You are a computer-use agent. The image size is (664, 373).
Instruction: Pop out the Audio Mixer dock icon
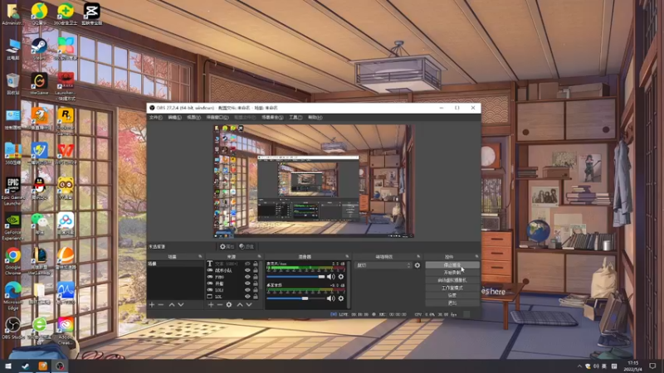click(347, 257)
